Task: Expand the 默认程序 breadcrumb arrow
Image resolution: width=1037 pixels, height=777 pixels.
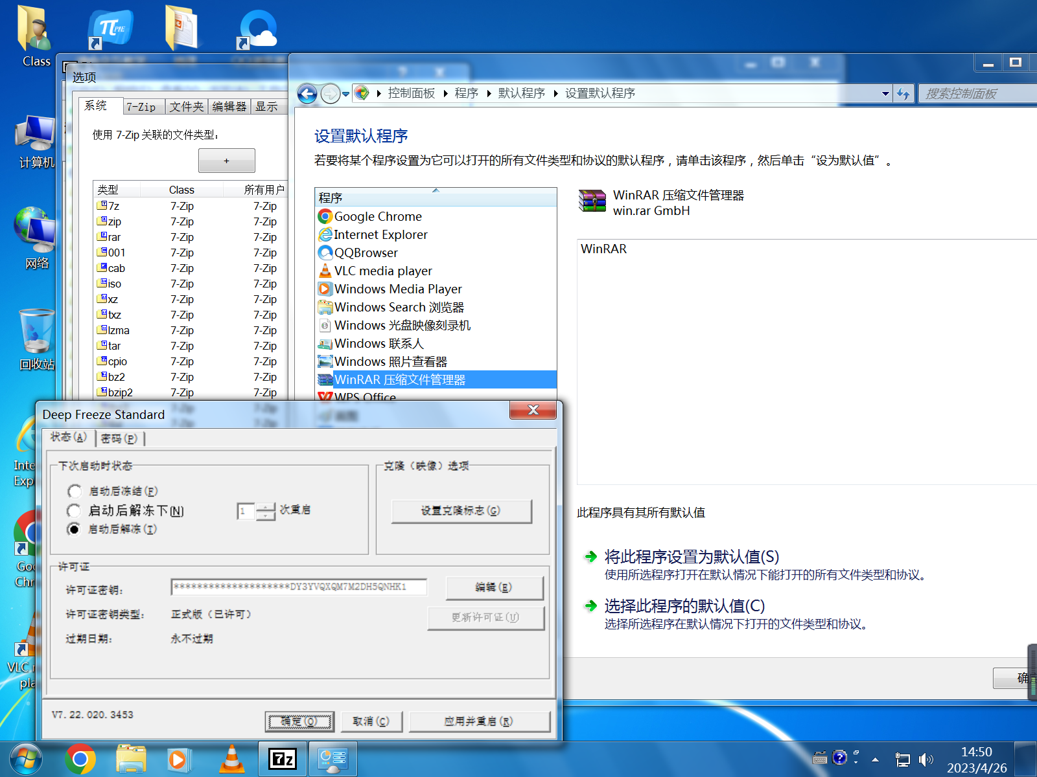Action: [555, 94]
